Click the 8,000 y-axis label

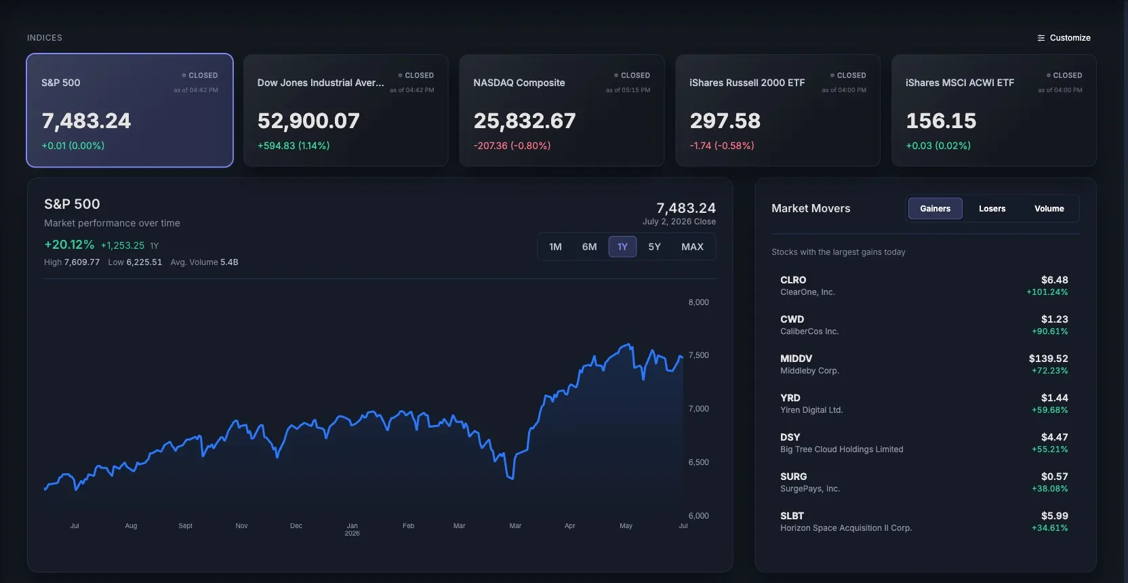[698, 302]
